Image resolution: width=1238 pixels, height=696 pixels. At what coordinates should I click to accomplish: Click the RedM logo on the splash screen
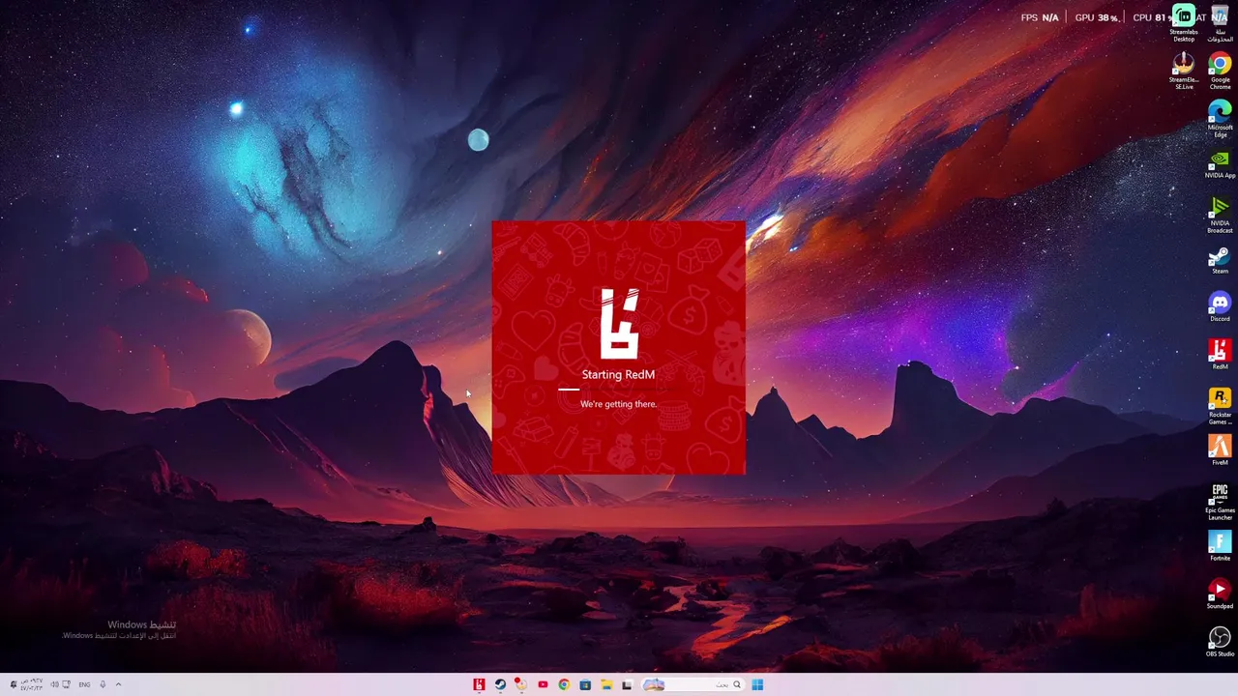(x=620, y=323)
